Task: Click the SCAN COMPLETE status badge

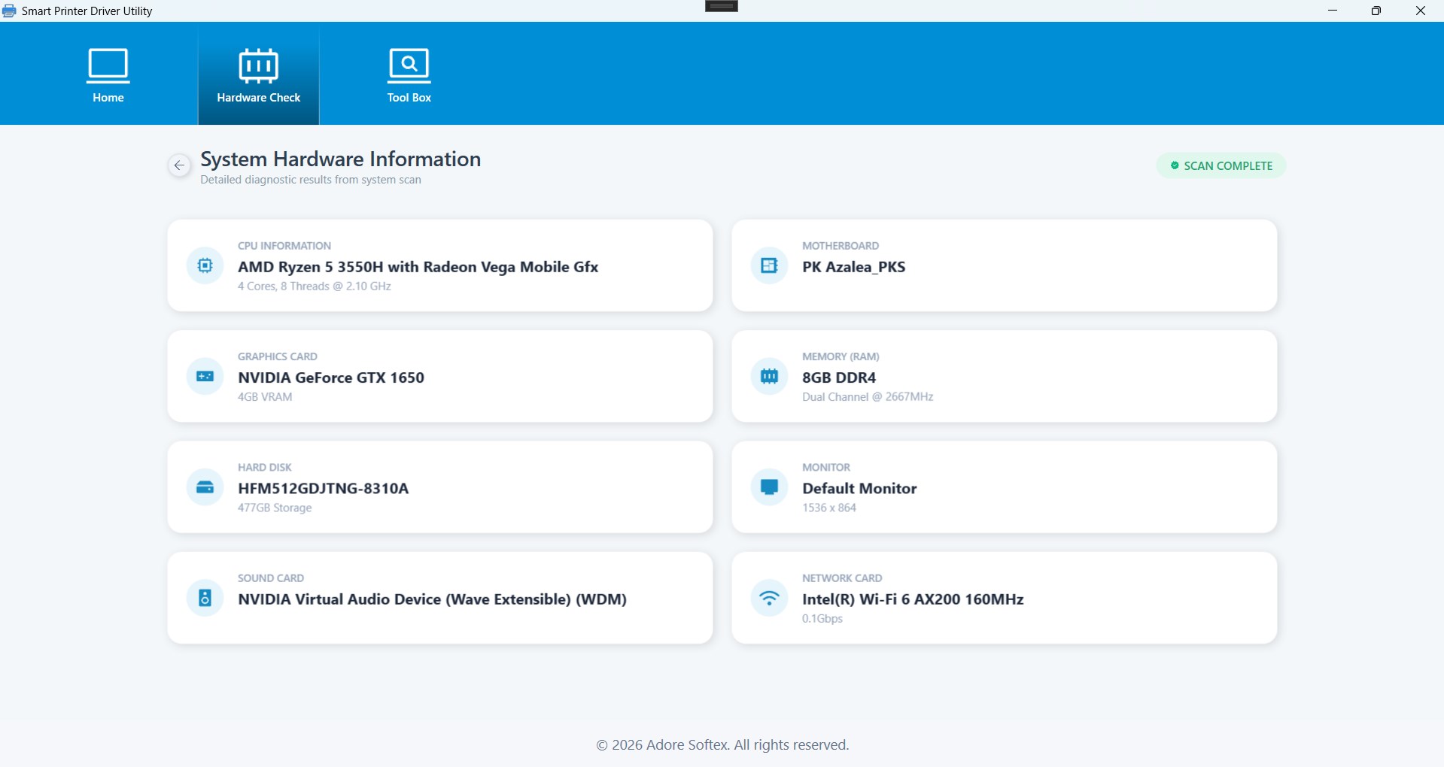Action: tap(1221, 165)
